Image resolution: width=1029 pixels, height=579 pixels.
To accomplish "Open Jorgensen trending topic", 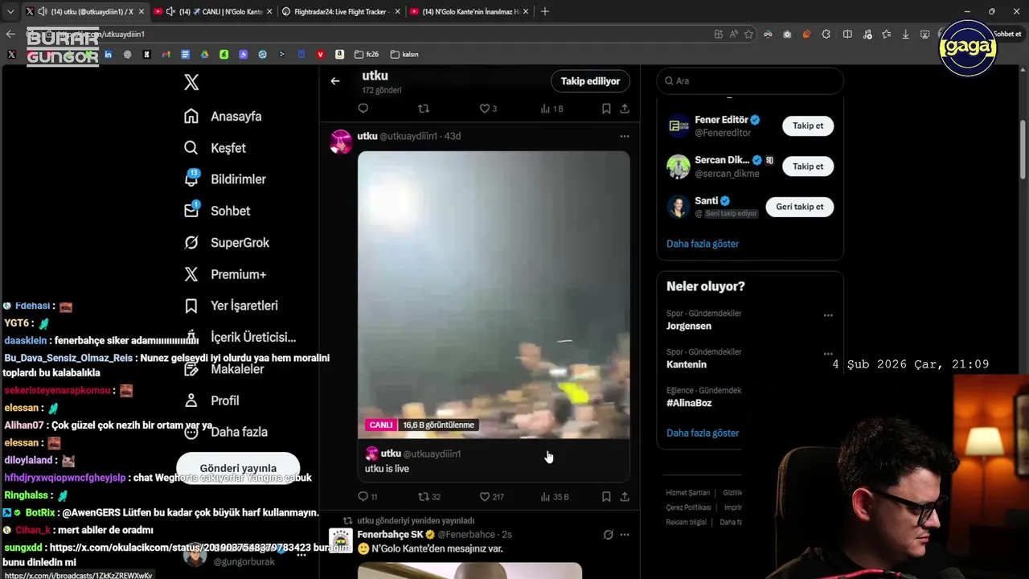I will (x=689, y=326).
